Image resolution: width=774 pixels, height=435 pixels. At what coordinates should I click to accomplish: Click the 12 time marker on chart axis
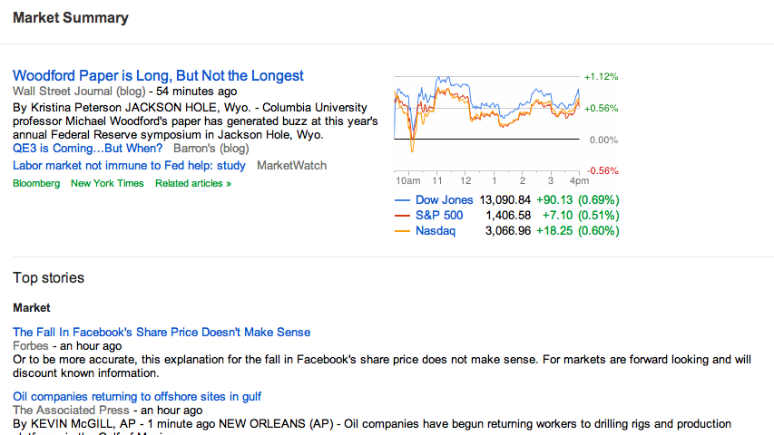click(465, 180)
